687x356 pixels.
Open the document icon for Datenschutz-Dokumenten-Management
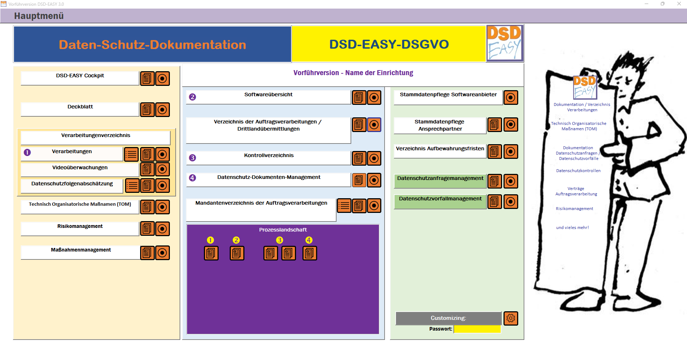(359, 180)
